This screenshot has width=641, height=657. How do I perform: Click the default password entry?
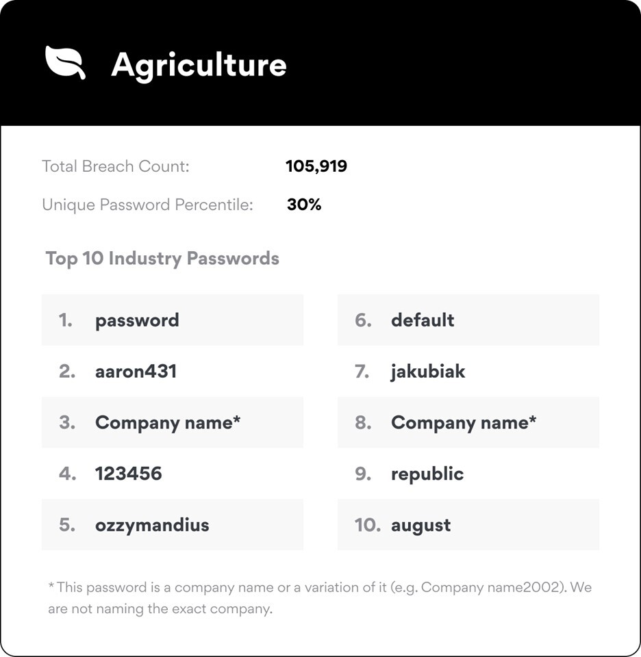pos(468,320)
